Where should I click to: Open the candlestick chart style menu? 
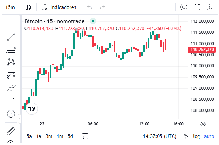28,7
